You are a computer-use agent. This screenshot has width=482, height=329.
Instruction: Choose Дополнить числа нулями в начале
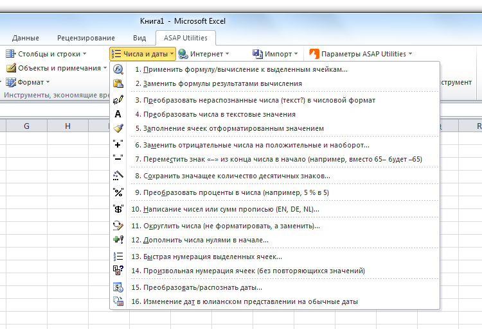click(276, 240)
